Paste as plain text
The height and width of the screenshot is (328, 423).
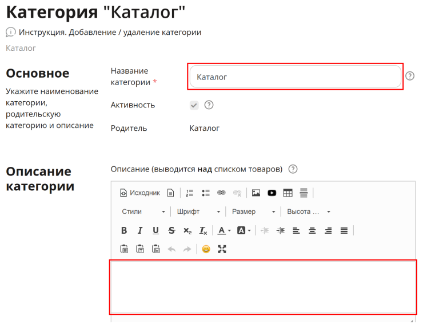[x=139, y=249]
